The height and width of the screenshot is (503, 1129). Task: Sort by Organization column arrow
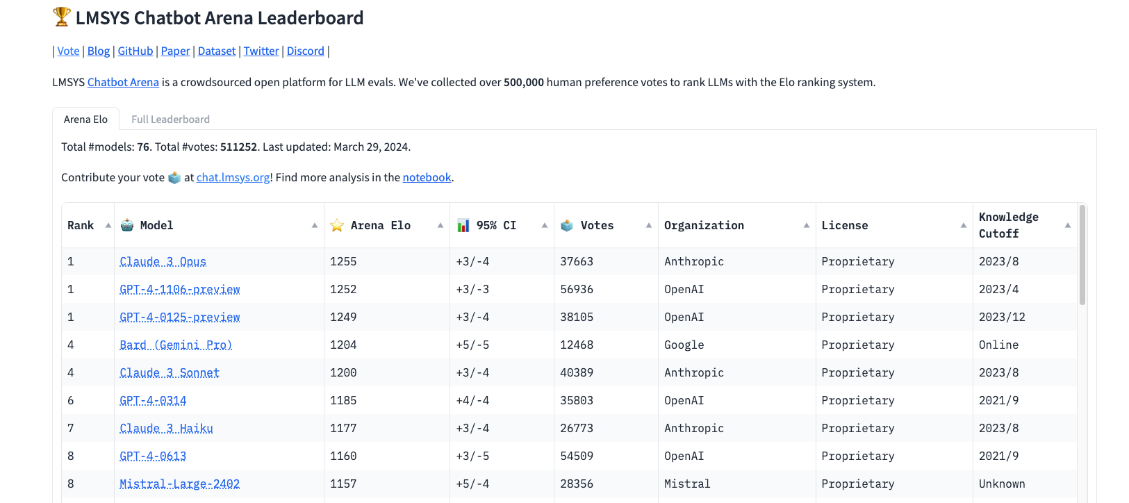(x=806, y=225)
